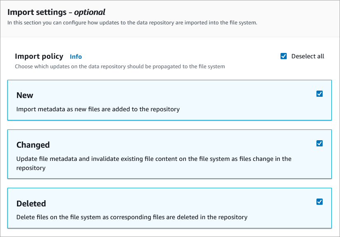Click the word "repository" ending the Changed description
Viewport: 340px width, 237px height.
(x=31, y=168)
